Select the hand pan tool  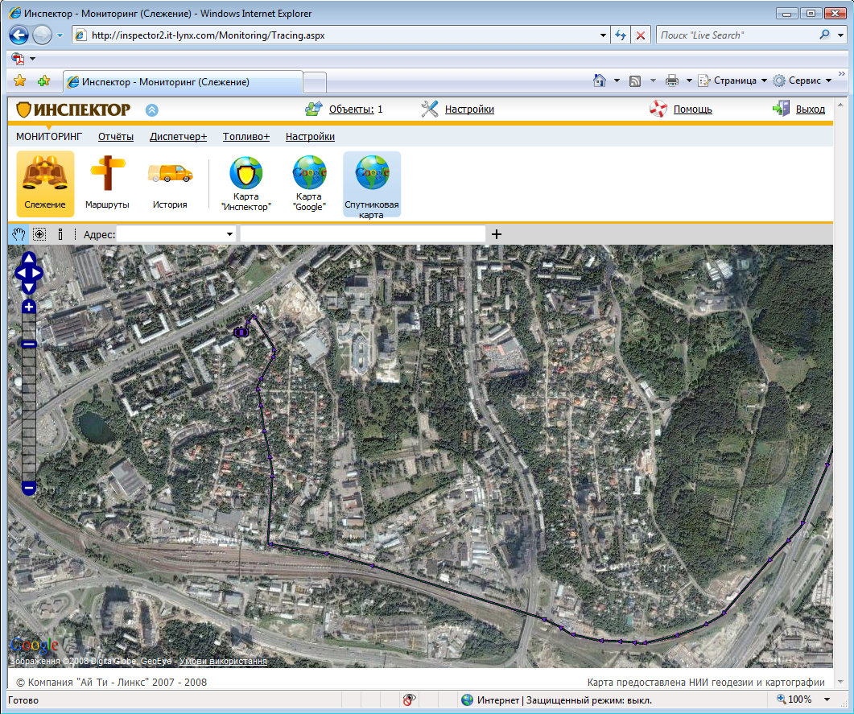19,235
